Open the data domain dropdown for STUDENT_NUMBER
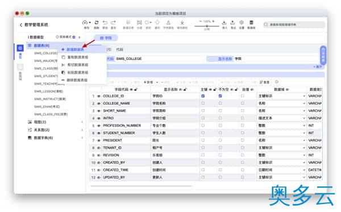Screen dimensions: 341x212 304,133
